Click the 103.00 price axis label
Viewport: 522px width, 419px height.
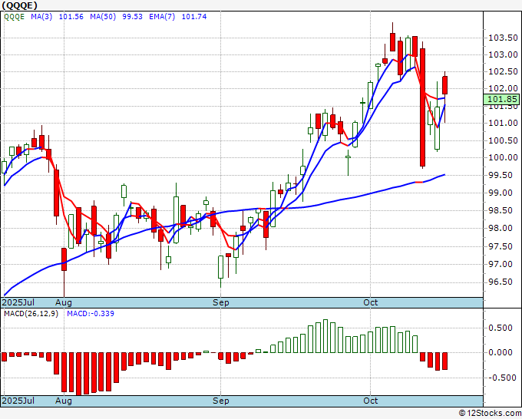pos(503,54)
